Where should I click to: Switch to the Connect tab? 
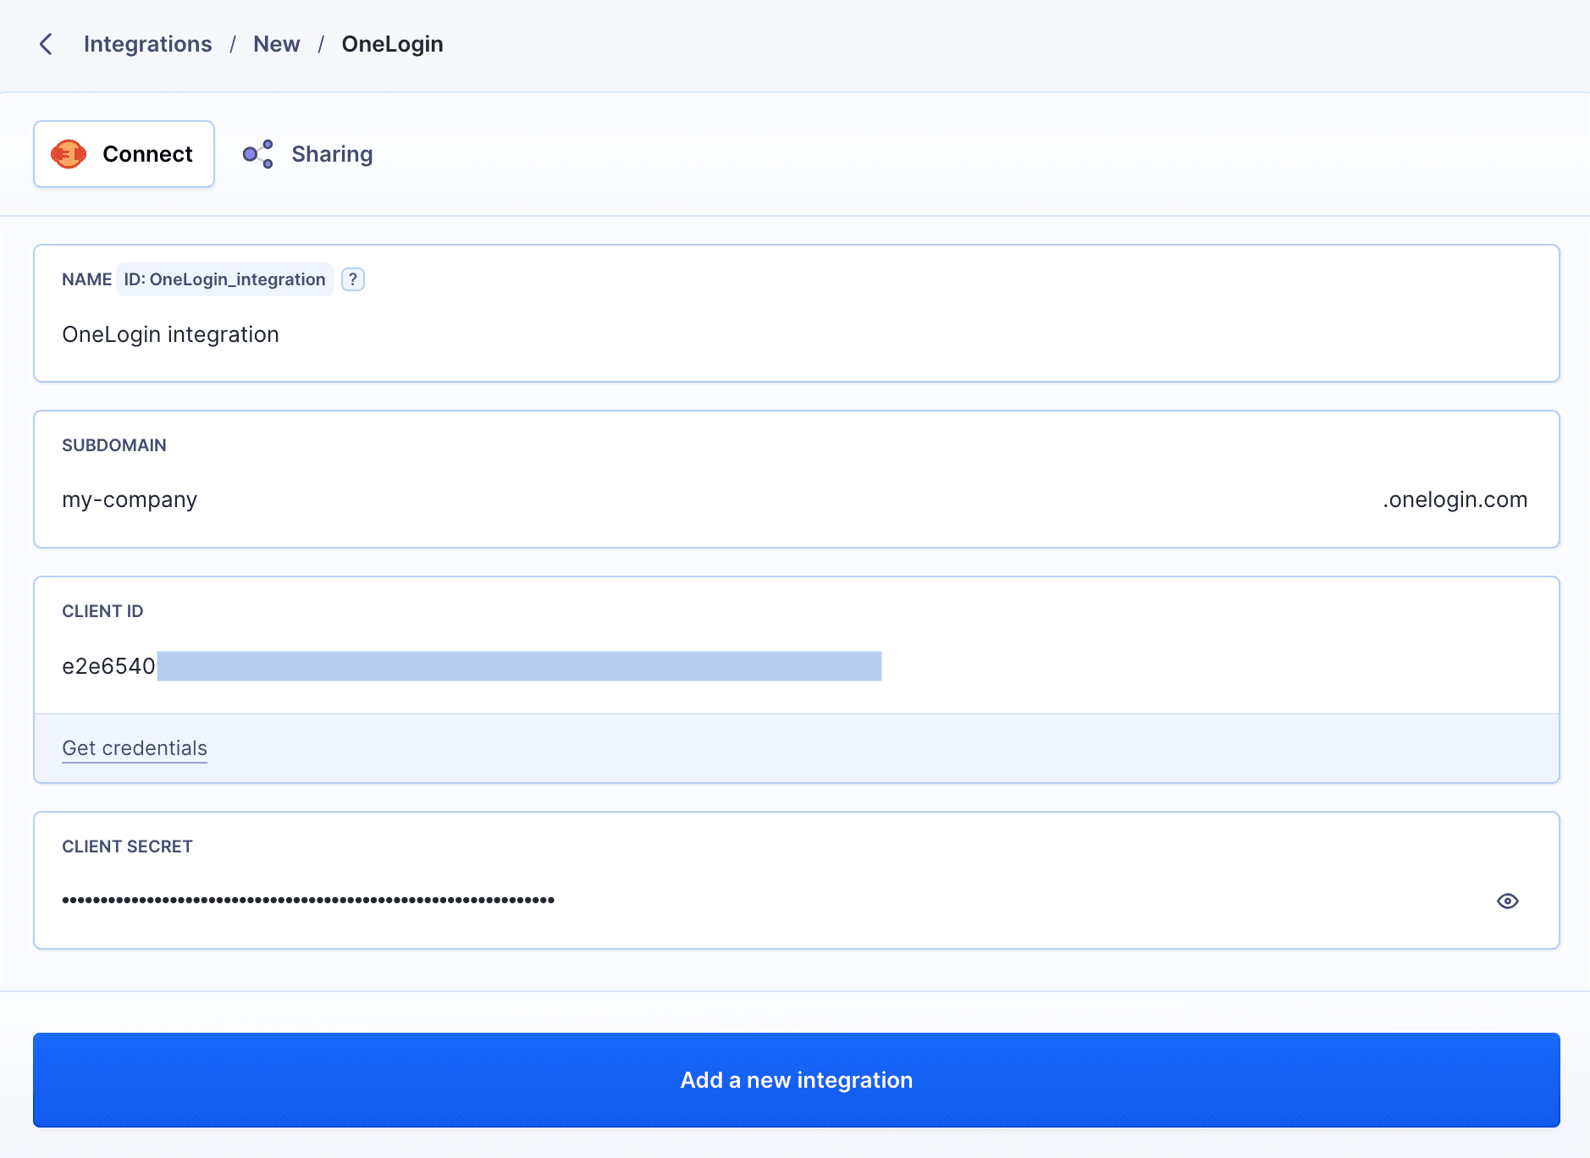(x=124, y=154)
